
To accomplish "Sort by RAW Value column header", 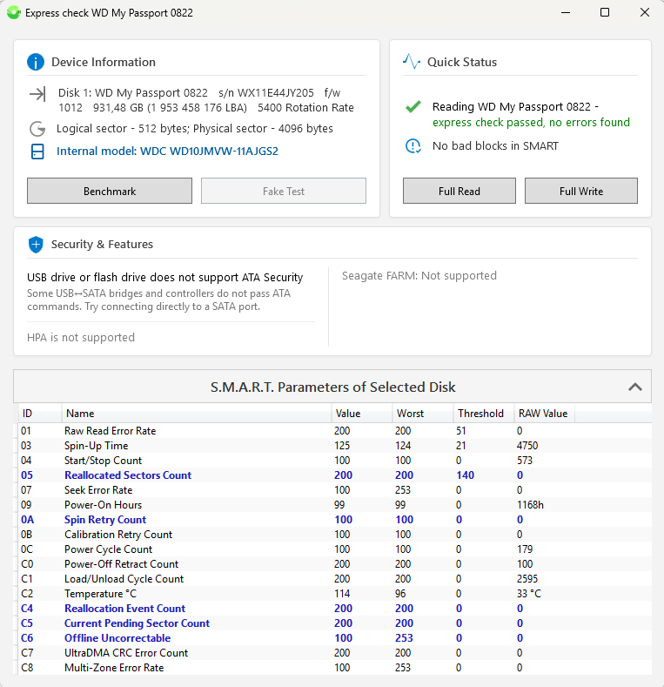I will pyautogui.click(x=544, y=414).
